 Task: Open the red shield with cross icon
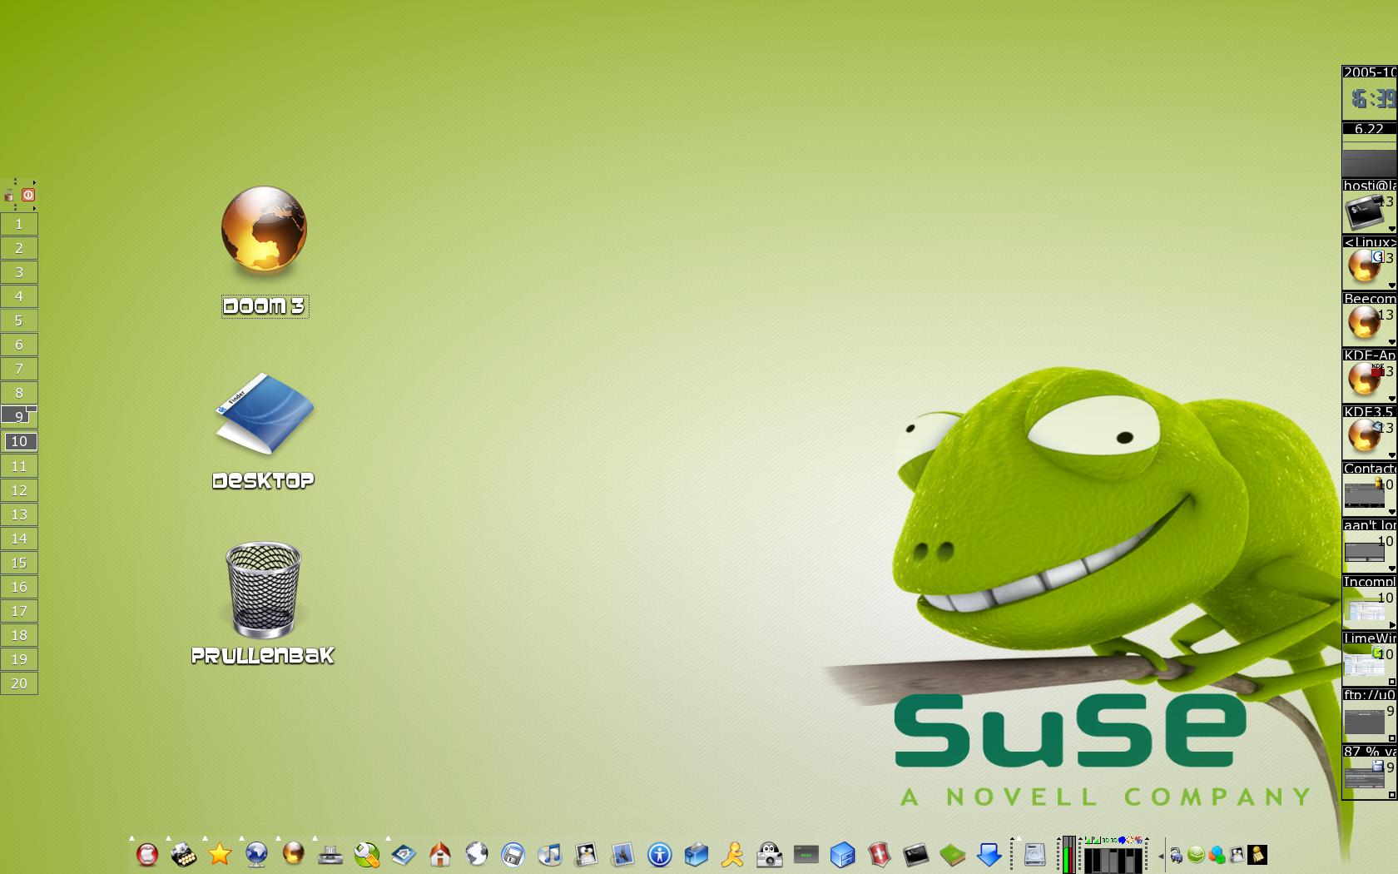(x=880, y=855)
